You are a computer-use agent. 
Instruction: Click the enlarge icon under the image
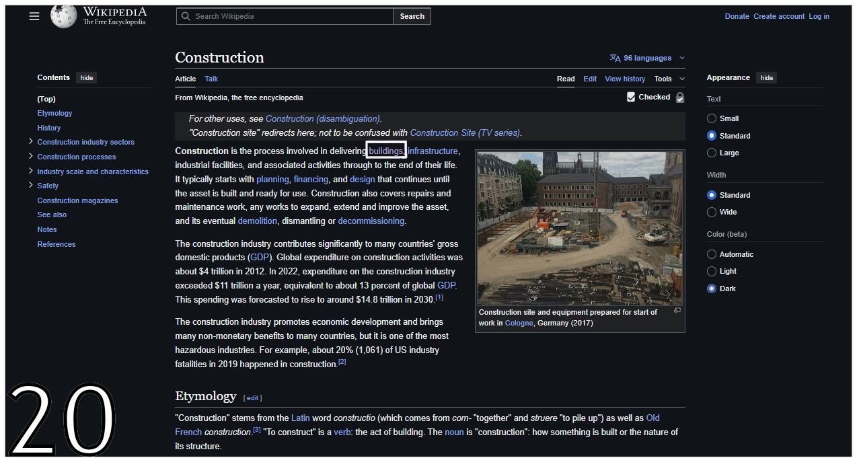point(677,311)
